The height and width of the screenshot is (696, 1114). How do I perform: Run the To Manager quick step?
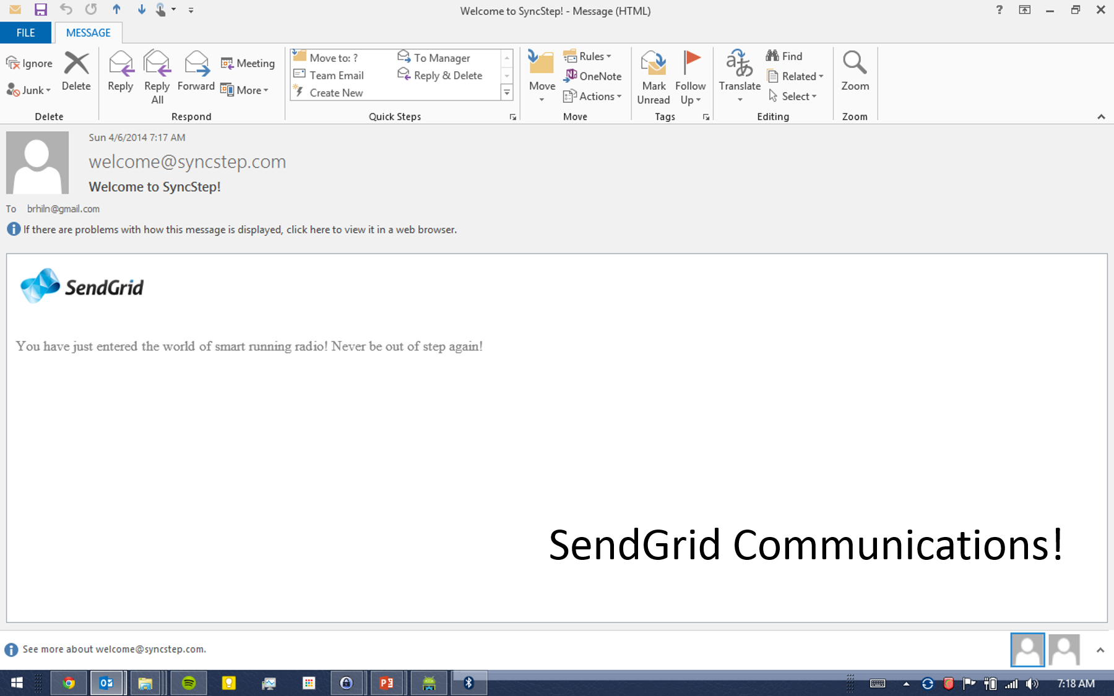(434, 58)
